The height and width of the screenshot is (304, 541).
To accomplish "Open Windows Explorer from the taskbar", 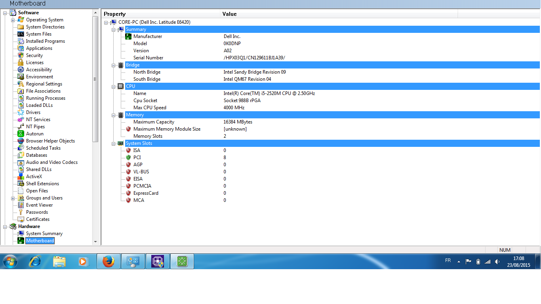I will click(x=59, y=261).
